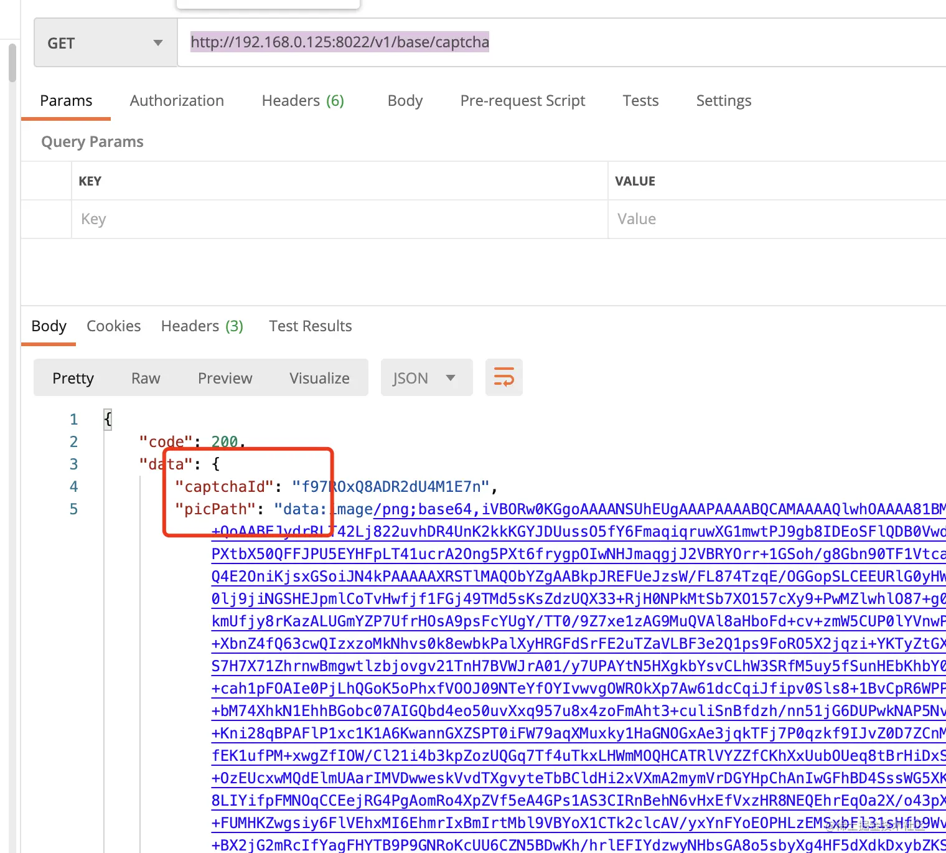
Task: Switch to the Authorization tab
Action: point(177,101)
